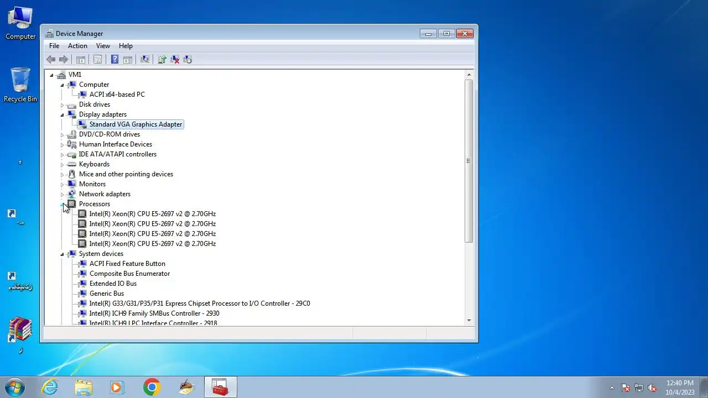Click the Show desktop button
This screenshot has width=708, height=398.
[x=704, y=387]
